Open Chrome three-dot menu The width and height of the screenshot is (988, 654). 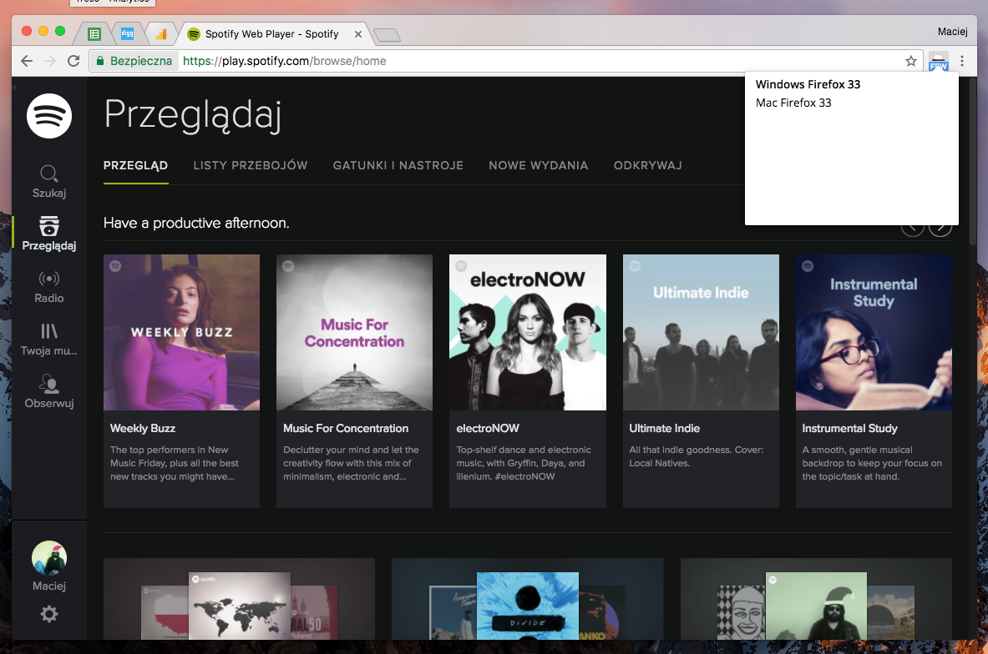click(x=961, y=61)
